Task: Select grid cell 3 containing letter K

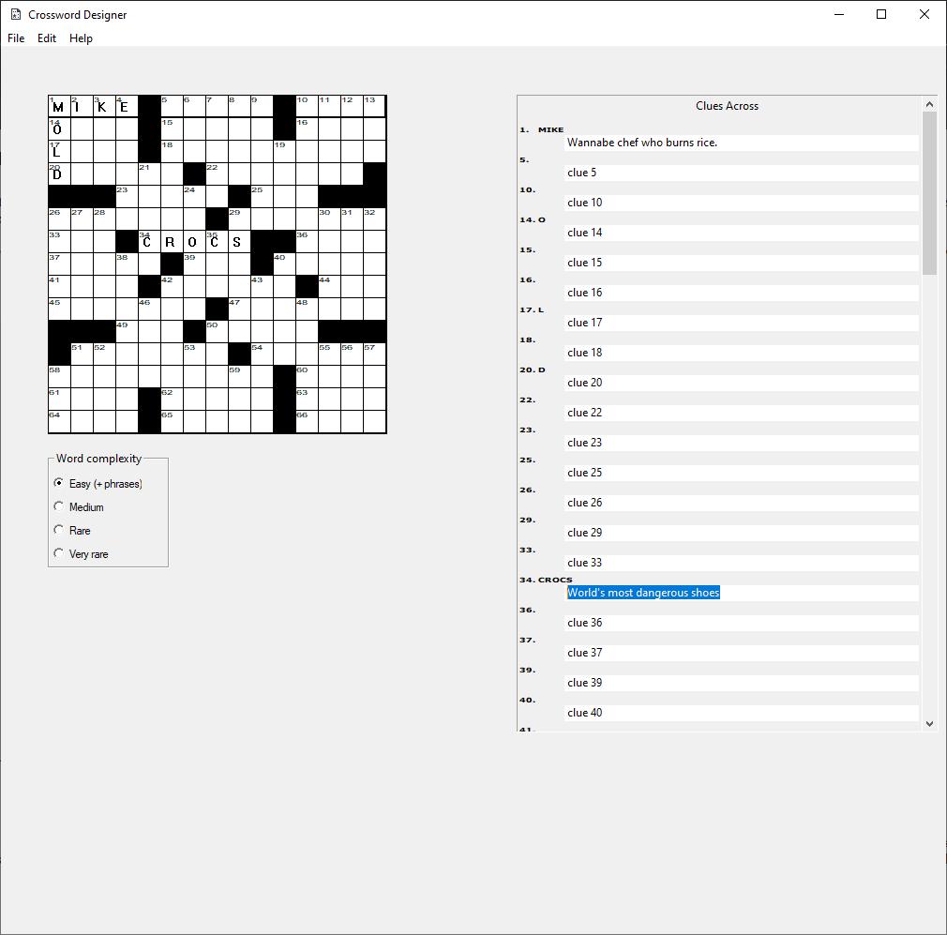Action: pyautogui.click(x=104, y=106)
